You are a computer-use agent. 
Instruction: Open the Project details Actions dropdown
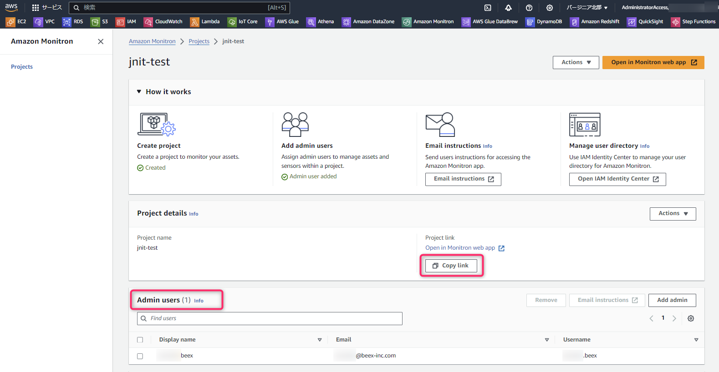coord(673,214)
